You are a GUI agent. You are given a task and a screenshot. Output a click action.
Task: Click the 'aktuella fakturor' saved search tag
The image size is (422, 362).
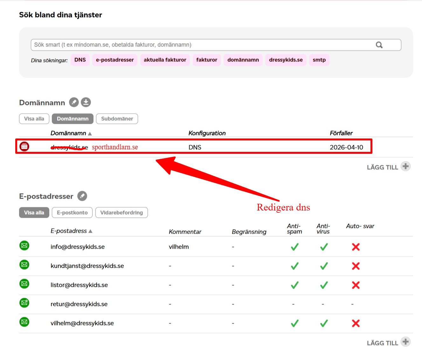[165, 60]
